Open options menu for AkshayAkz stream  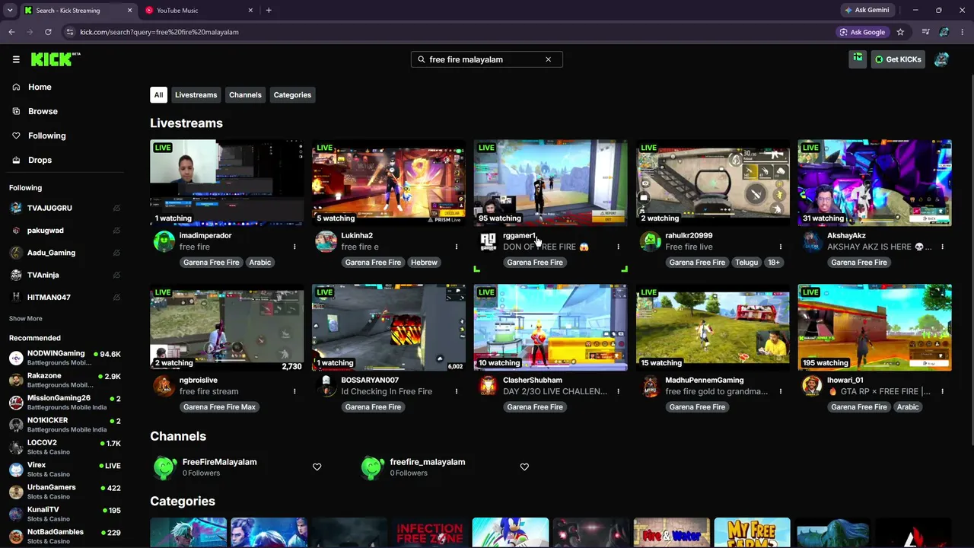tap(942, 247)
